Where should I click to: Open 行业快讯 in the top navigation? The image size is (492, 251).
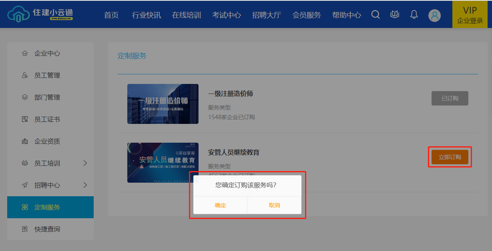coord(147,15)
